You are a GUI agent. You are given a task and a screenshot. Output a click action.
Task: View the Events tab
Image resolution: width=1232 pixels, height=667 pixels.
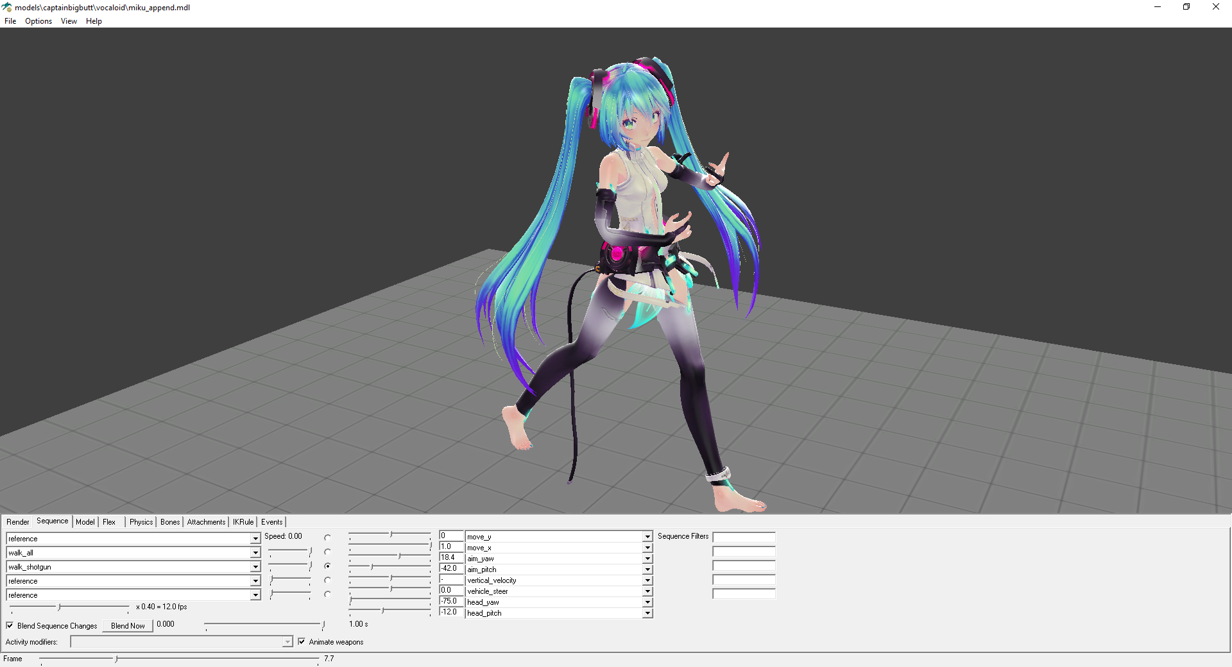pos(272,522)
